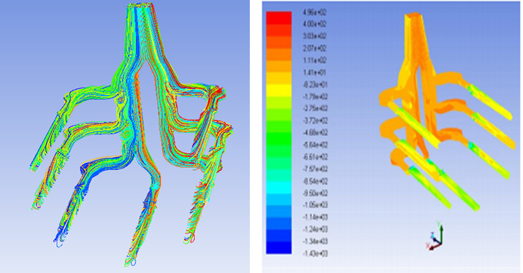Click the -4.68e+02 legend value label
This screenshot has width=523, height=273.
coord(315,133)
